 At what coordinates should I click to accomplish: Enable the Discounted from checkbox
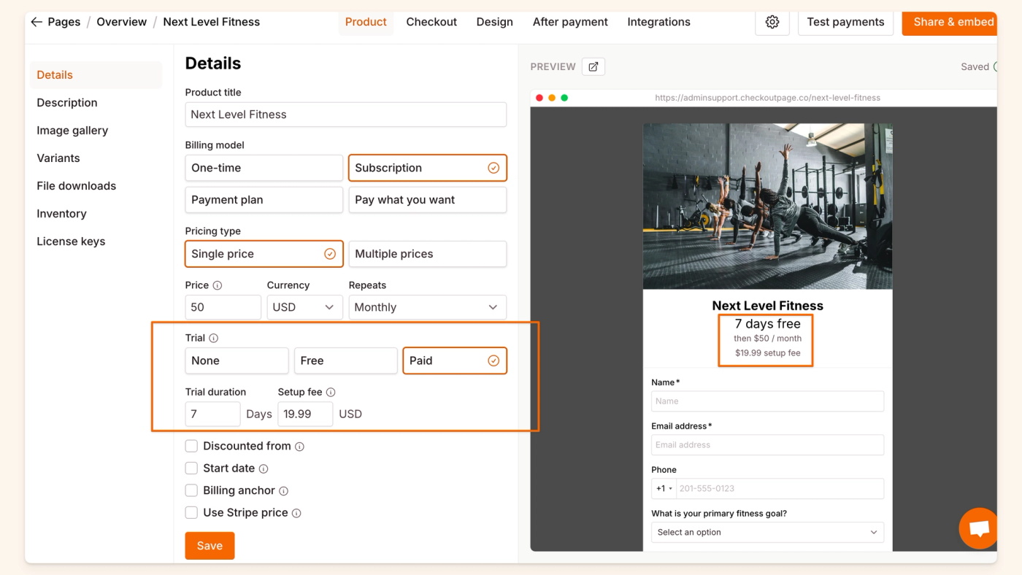(191, 446)
